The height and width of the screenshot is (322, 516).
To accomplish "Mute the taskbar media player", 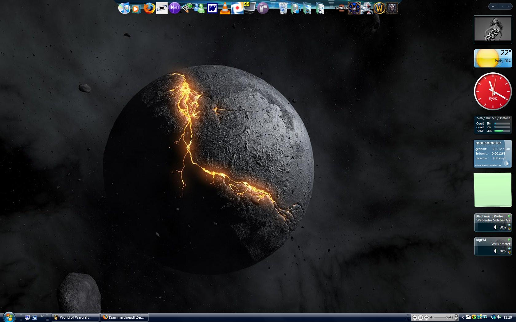I will coord(432,318).
